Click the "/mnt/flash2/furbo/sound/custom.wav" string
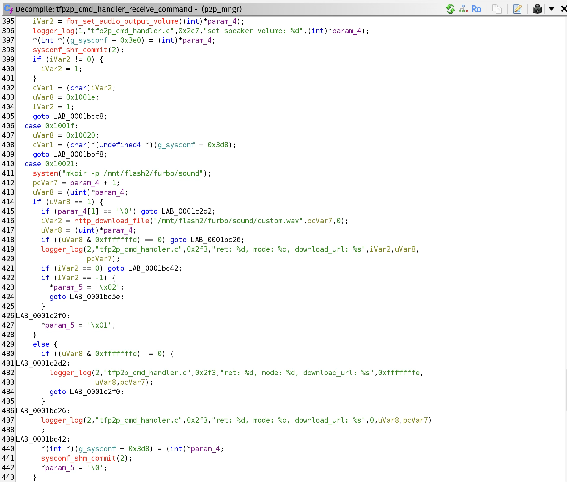Screen dimensions: 567x482 (228, 221)
